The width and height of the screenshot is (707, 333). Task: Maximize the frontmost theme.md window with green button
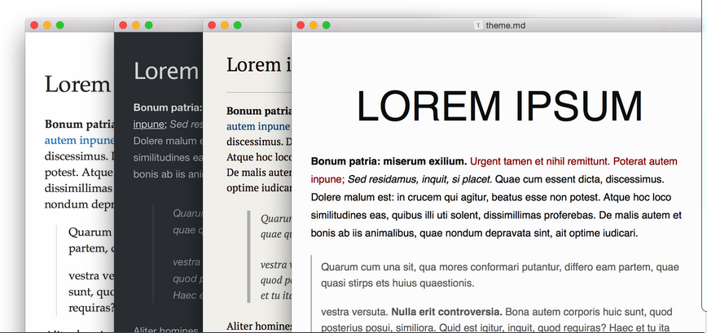pyautogui.click(x=326, y=25)
